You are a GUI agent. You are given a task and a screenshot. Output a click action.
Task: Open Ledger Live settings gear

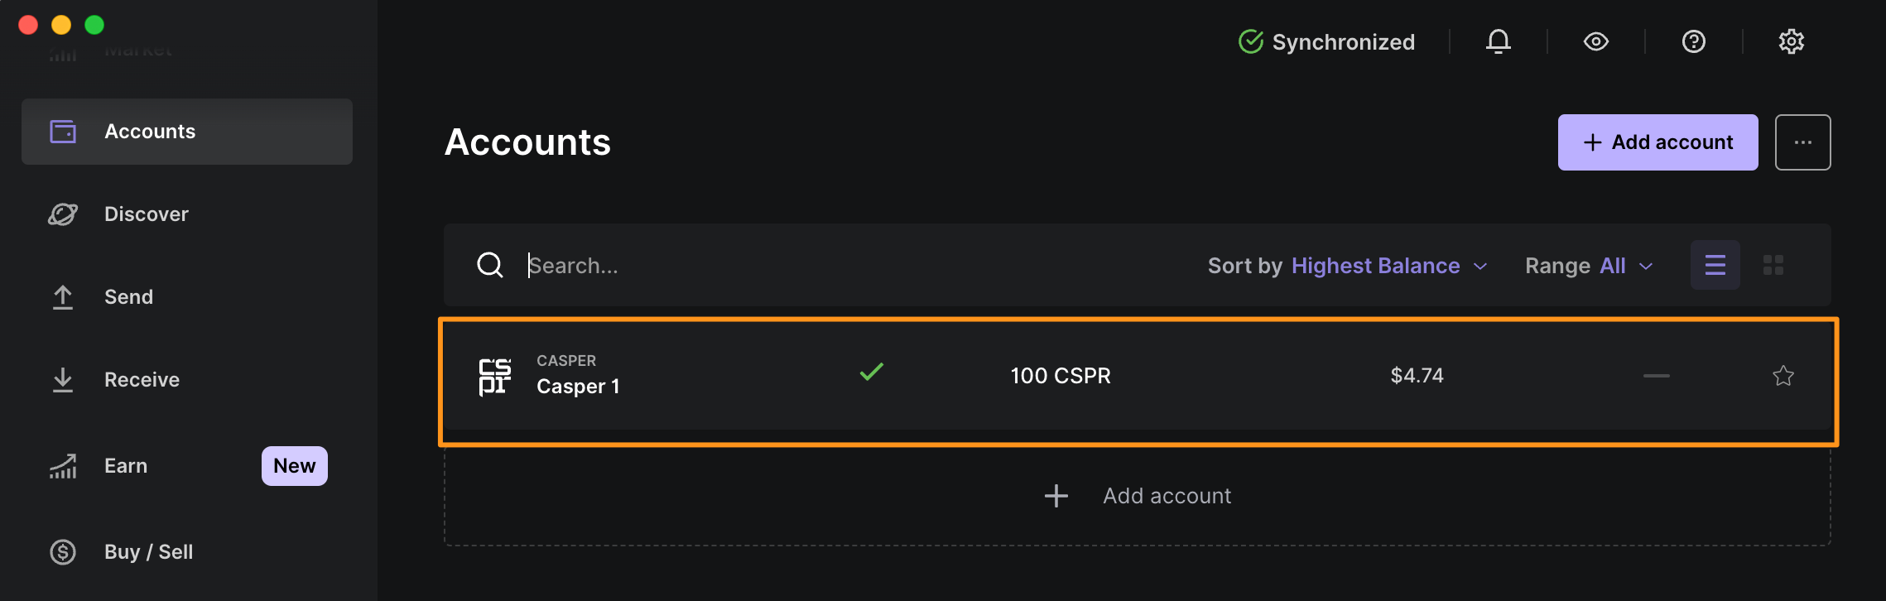[1791, 41]
